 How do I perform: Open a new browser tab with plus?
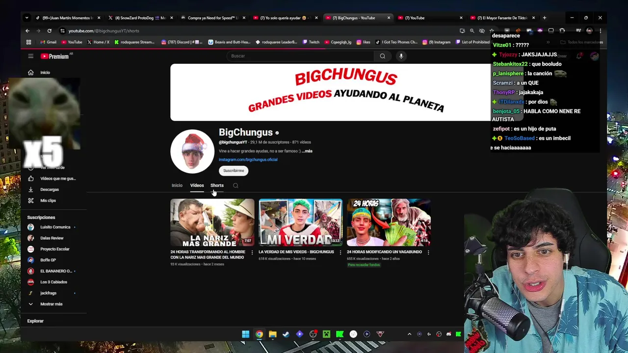pyautogui.click(x=544, y=18)
